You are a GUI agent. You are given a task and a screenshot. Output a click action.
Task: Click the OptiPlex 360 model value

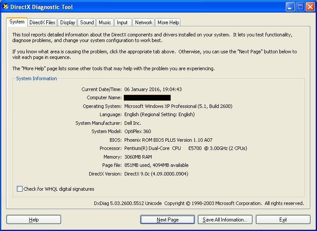coord(137,131)
